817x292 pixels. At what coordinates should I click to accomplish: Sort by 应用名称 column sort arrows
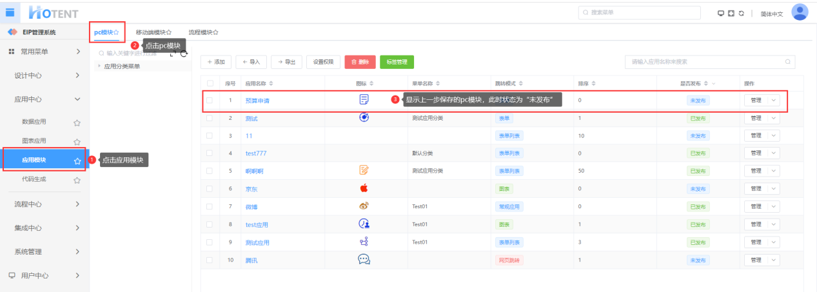coord(271,84)
